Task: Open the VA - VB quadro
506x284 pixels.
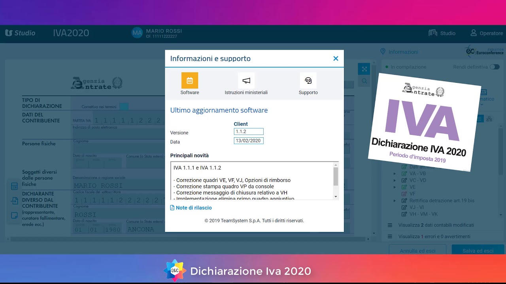Action: (417, 174)
